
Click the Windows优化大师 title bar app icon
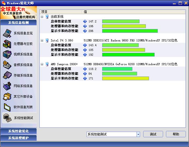4,3
